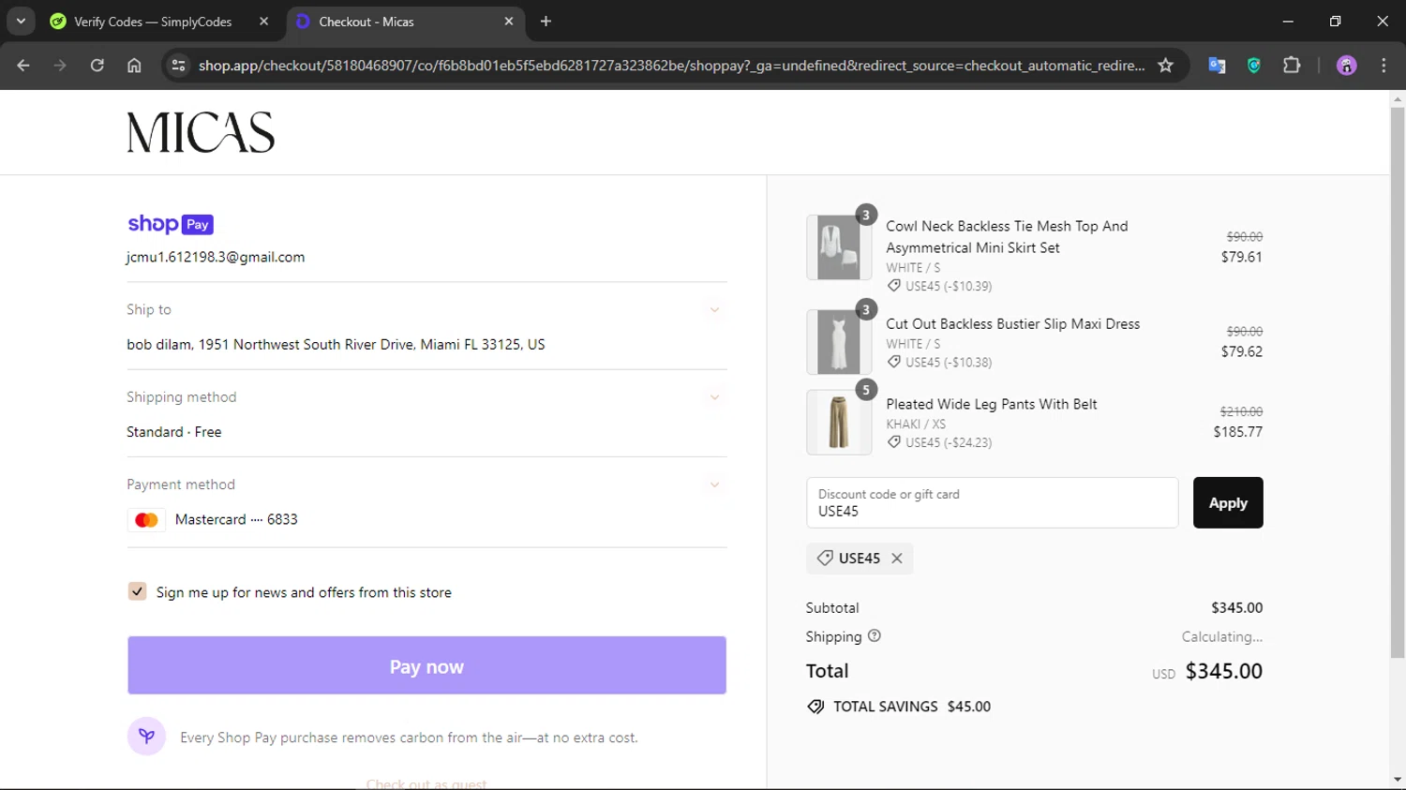The image size is (1406, 790).
Task: Reload the checkout page
Action: click(97, 66)
